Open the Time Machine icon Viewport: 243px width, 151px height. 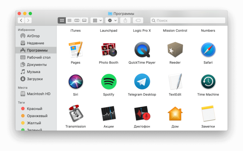tap(208, 82)
